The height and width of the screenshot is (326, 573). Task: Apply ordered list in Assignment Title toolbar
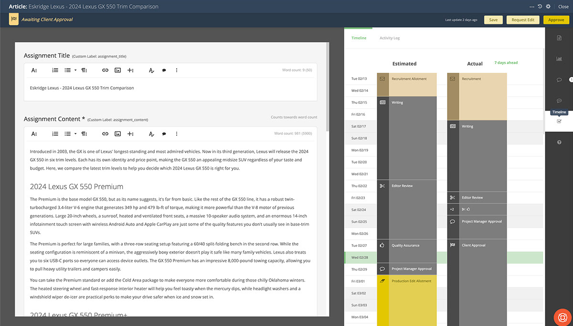tap(55, 70)
